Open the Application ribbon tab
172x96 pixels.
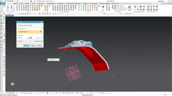click(x=41, y=3)
